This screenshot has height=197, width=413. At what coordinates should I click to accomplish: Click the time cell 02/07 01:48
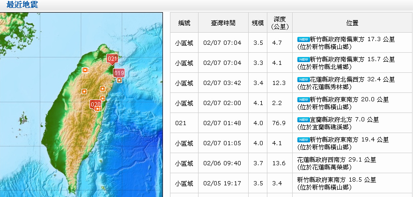[222, 123]
